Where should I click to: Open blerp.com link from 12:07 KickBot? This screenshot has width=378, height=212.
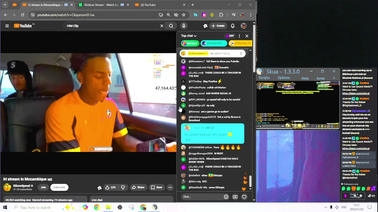(x=356, y=93)
